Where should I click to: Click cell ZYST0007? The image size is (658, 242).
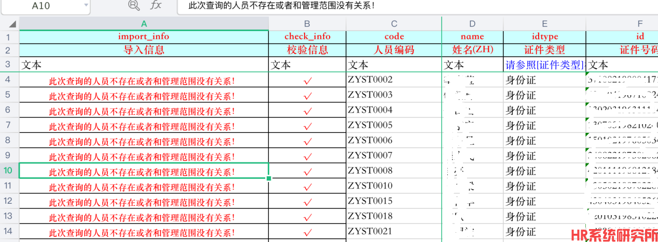point(394,155)
